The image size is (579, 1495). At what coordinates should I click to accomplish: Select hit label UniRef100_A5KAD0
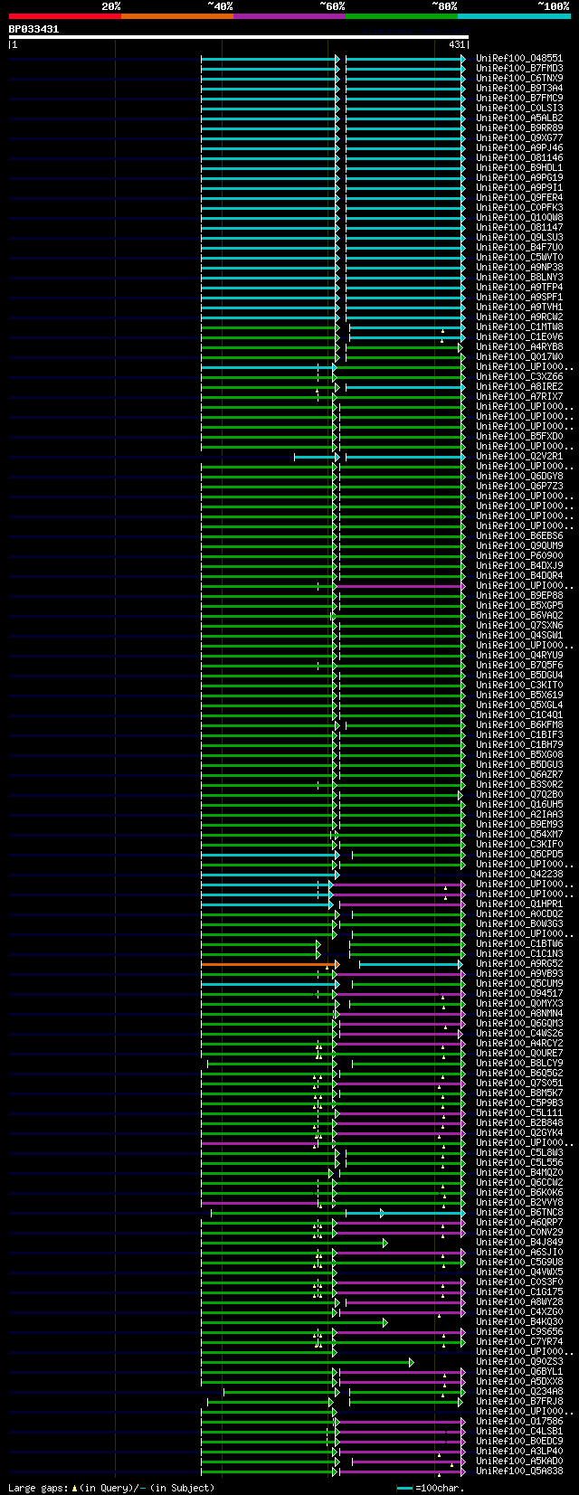tap(519, 1462)
